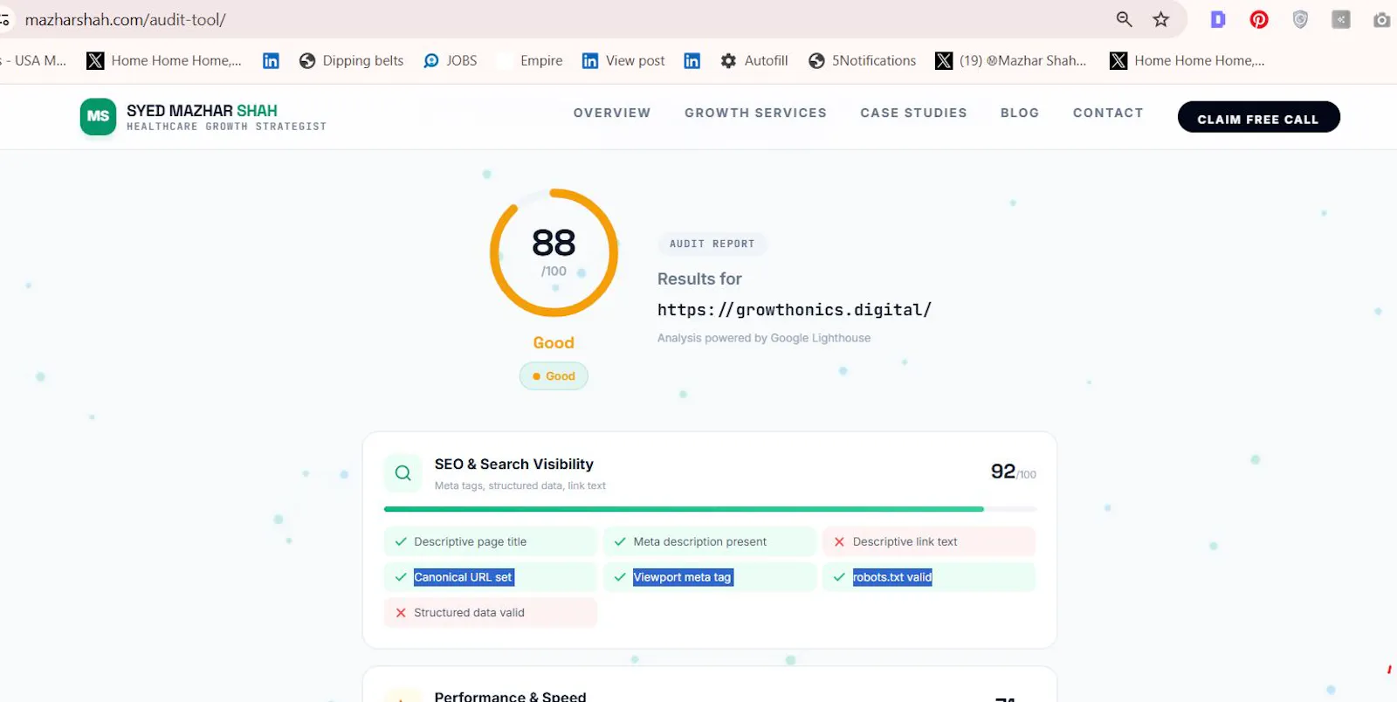Open the Overview nav item
Screen dimensions: 1397x702
coord(612,113)
